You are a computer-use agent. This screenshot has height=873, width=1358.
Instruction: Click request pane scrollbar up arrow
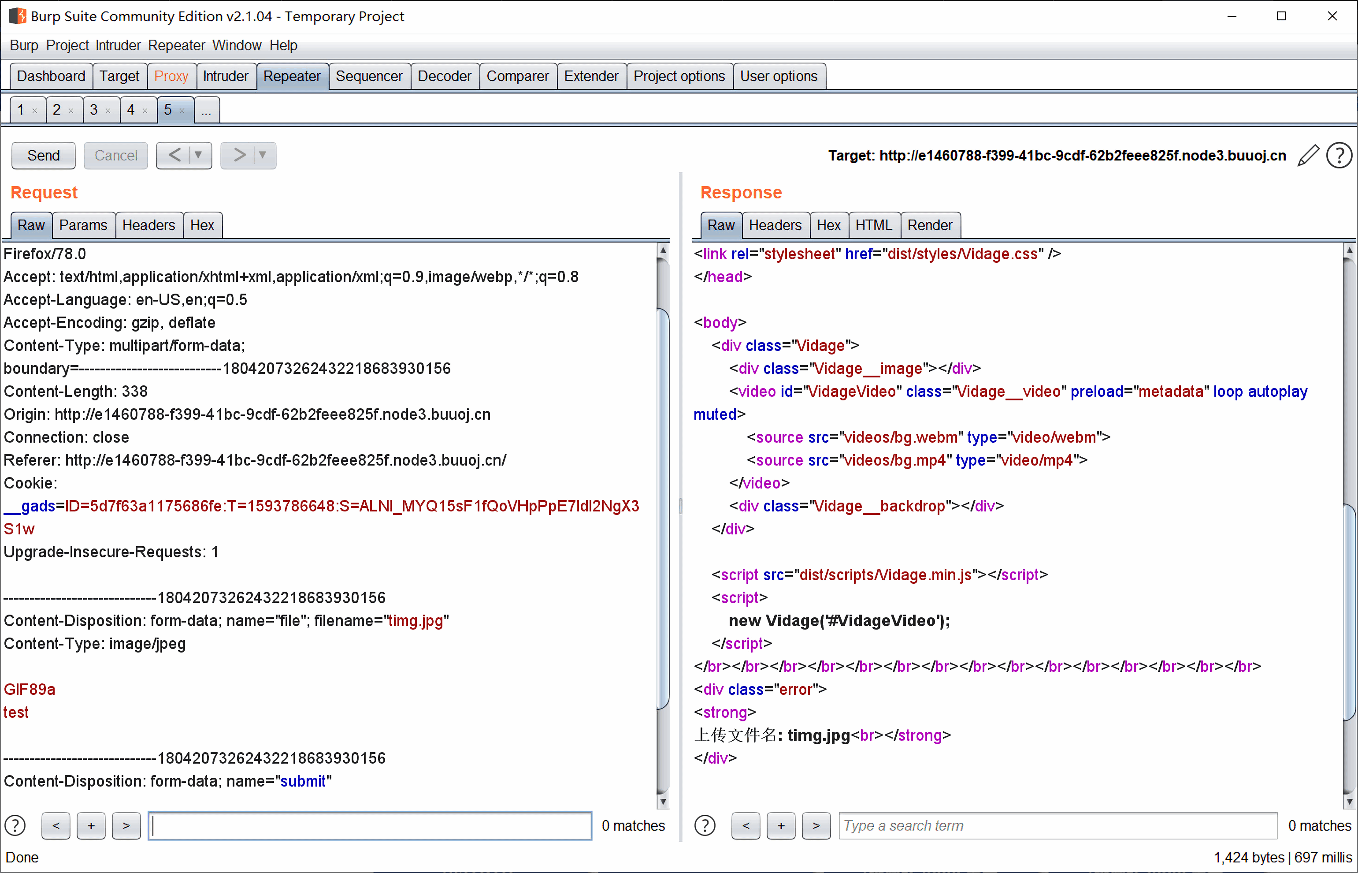pyautogui.click(x=663, y=250)
